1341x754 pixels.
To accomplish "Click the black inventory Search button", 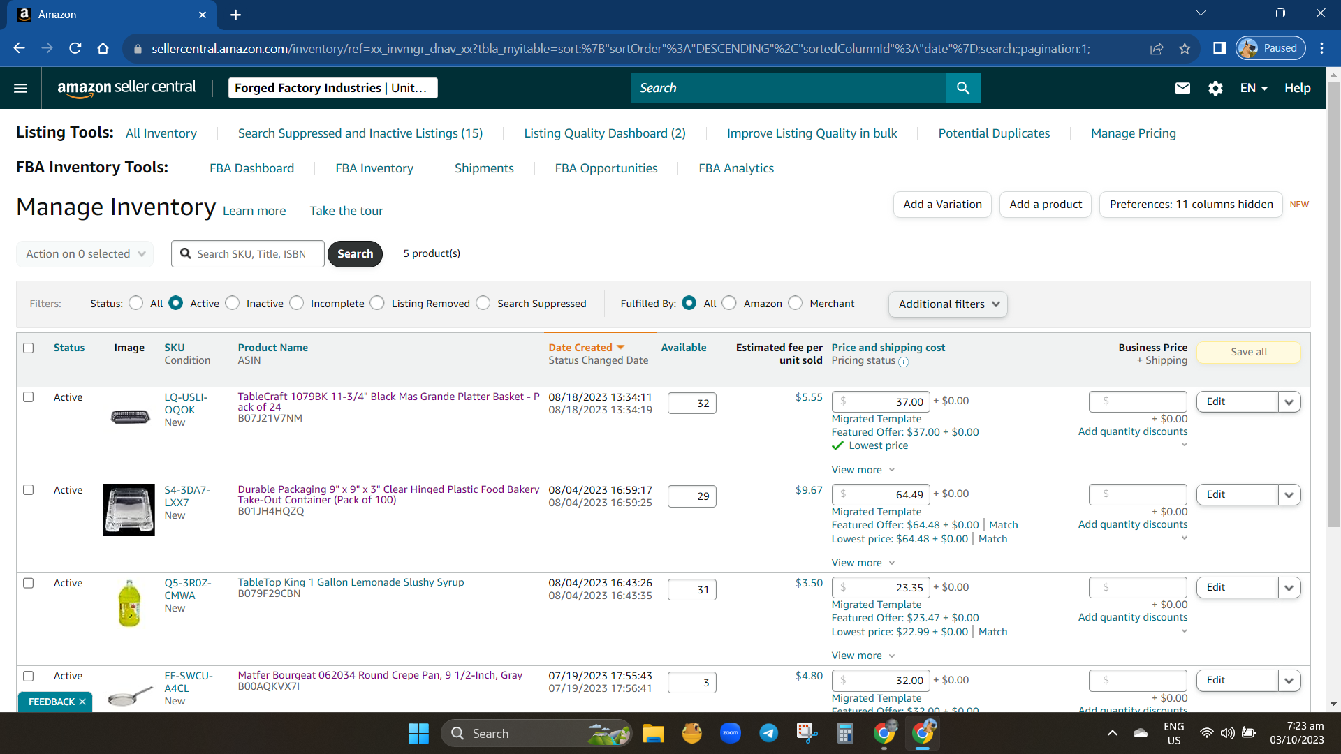I will [356, 254].
